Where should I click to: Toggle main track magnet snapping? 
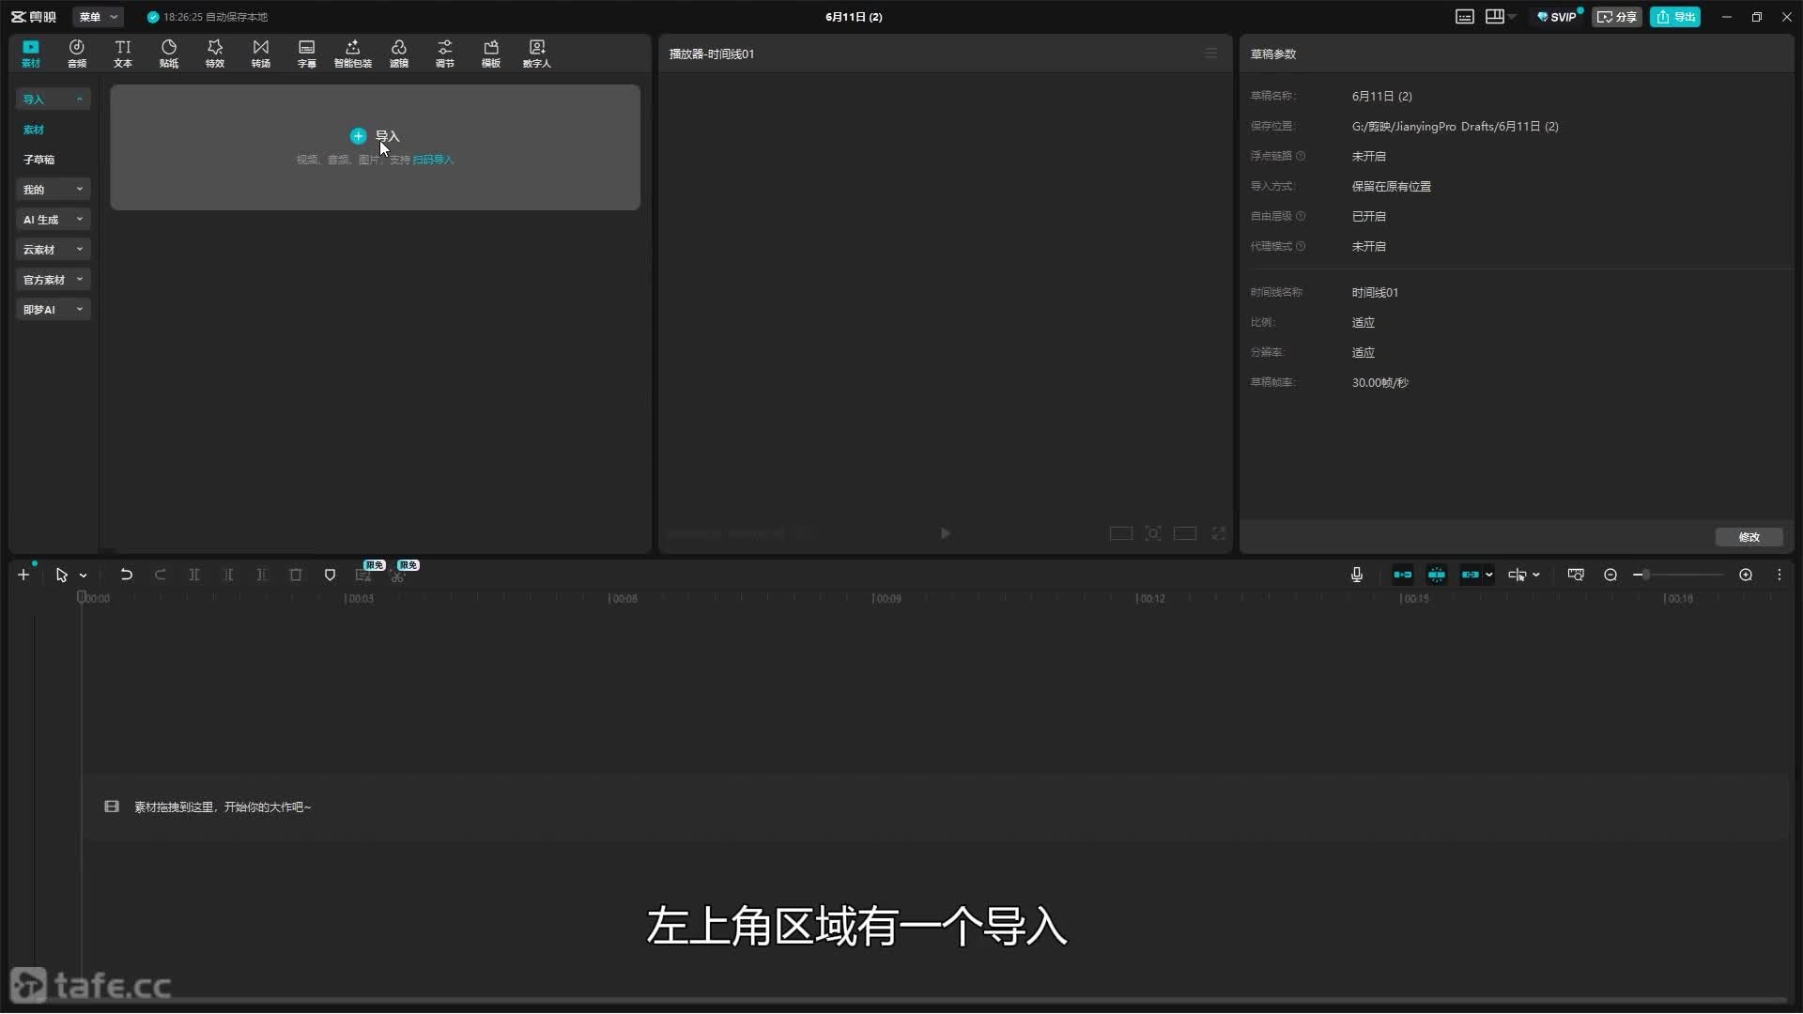pyautogui.click(x=1403, y=575)
